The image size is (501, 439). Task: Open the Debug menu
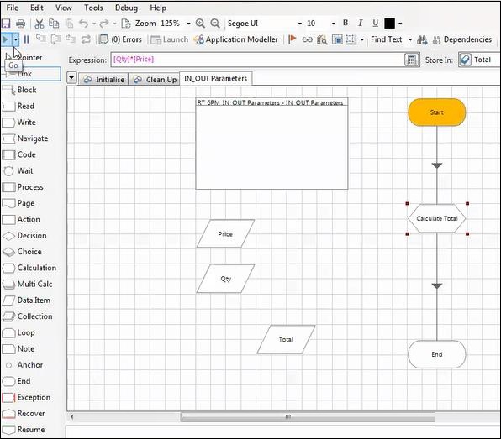tap(126, 8)
